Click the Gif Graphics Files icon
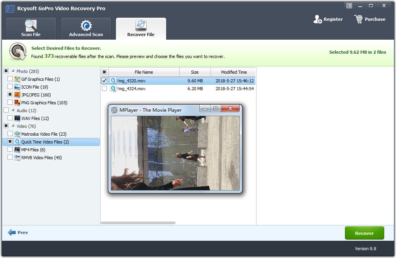 coord(17,79)
